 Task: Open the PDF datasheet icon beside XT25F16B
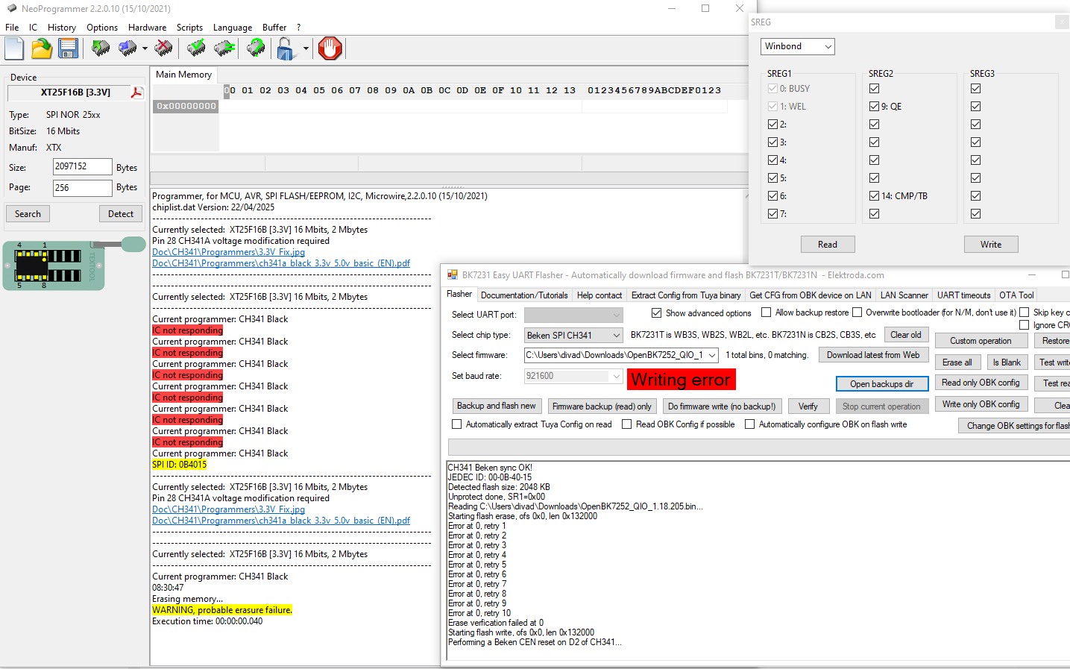pyautogui.click(x=137, y=92)
